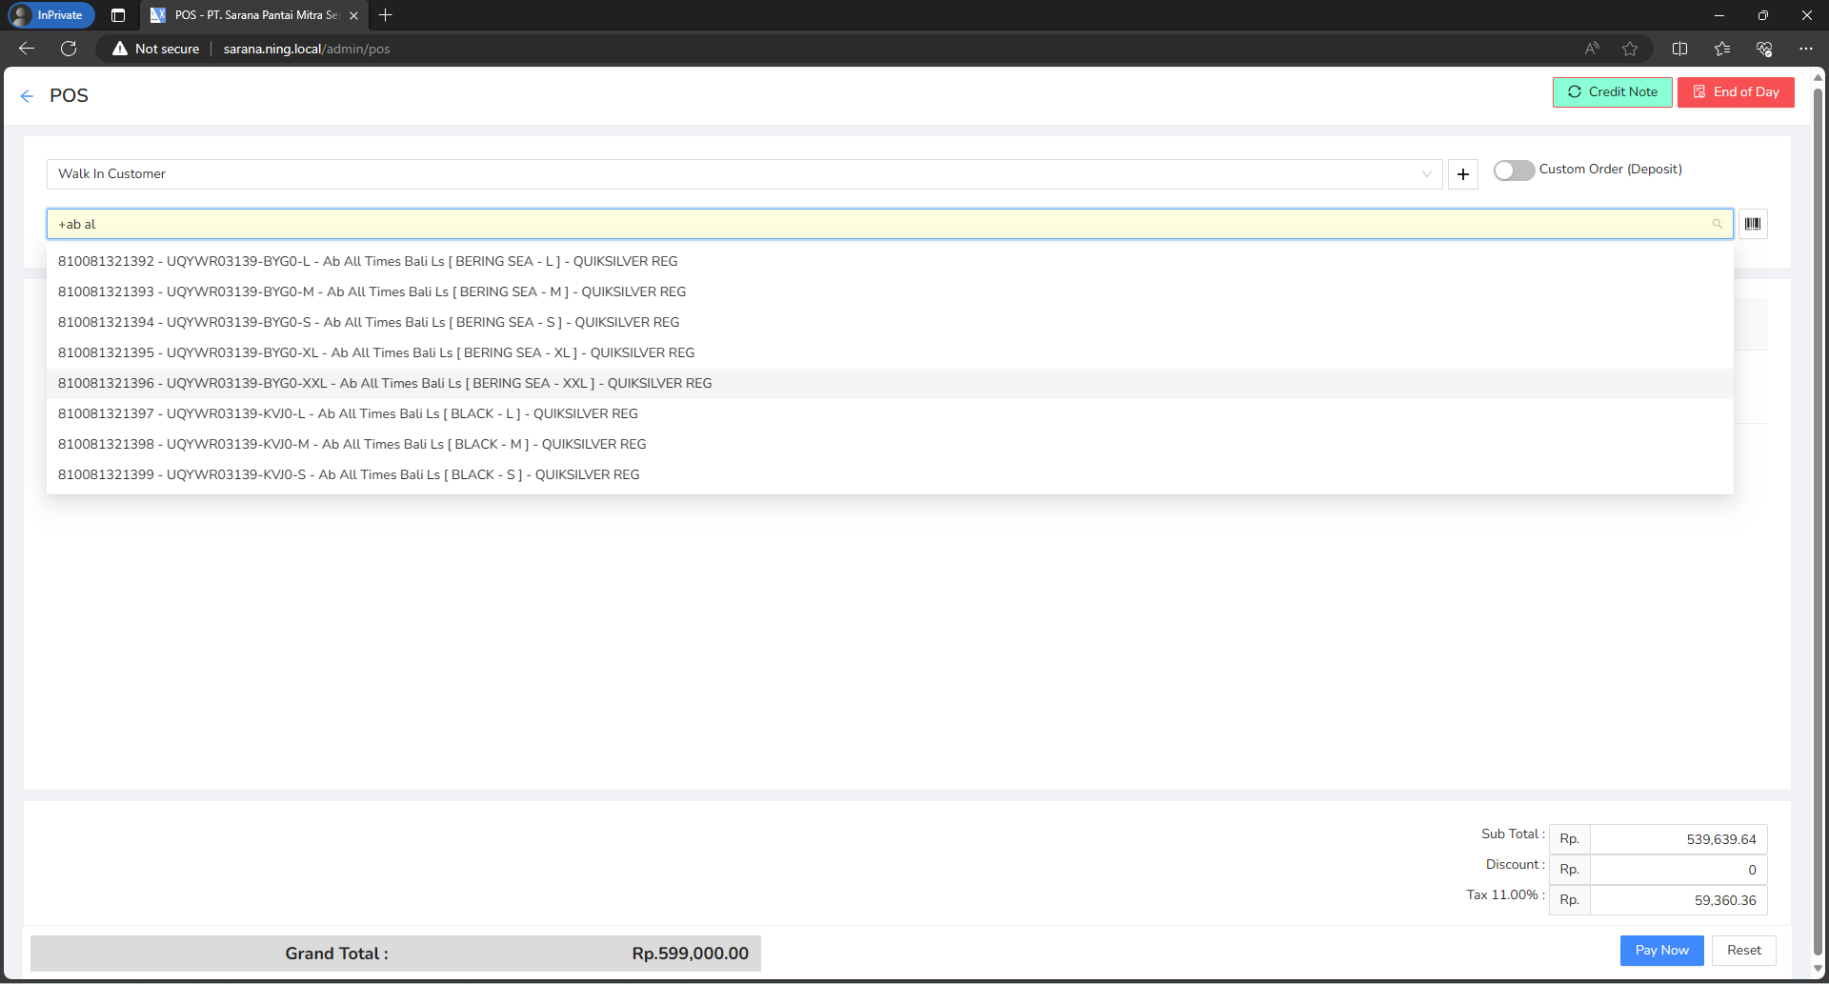Toggle Custom Order (Deposit) switch
The width and height of the screenshot is (1829, 984).
coord(1514,170)
